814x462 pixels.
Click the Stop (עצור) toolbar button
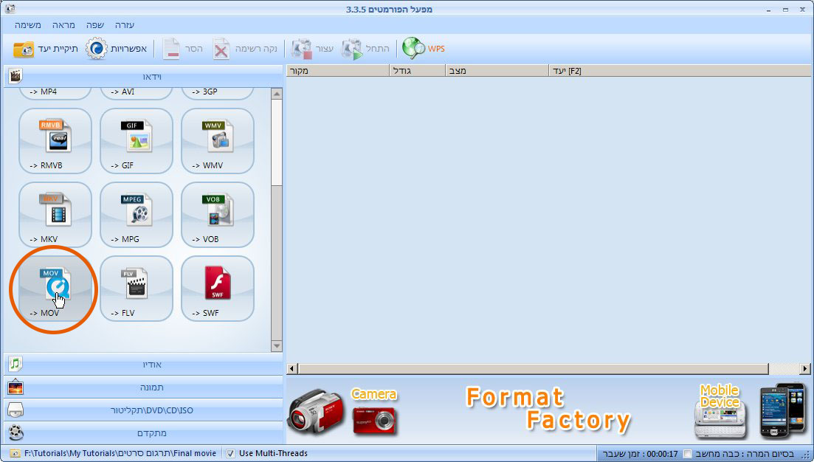pos(312,48)
